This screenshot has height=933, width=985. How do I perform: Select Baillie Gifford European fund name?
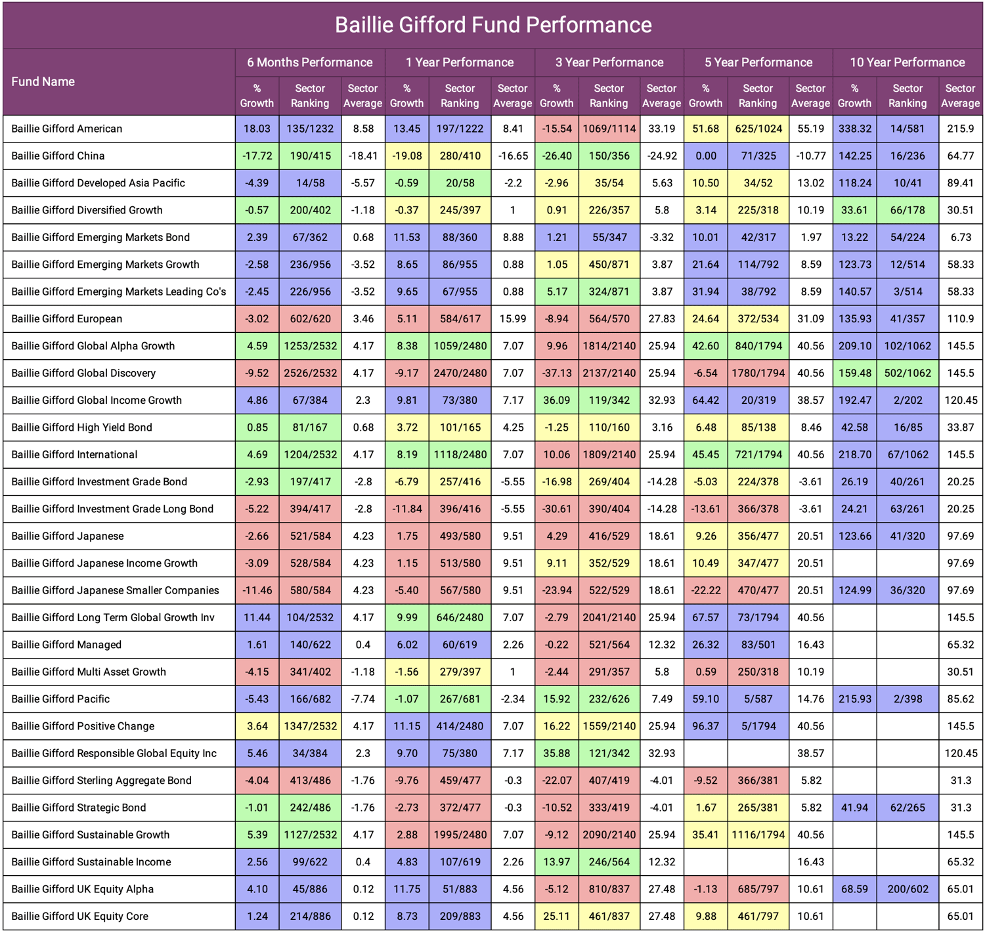pyautogui.click(x=67, y=319)
